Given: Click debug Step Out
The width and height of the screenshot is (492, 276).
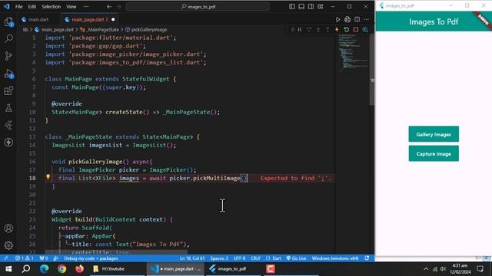Looking at the screenshot, I should click(x=327, y=29).
